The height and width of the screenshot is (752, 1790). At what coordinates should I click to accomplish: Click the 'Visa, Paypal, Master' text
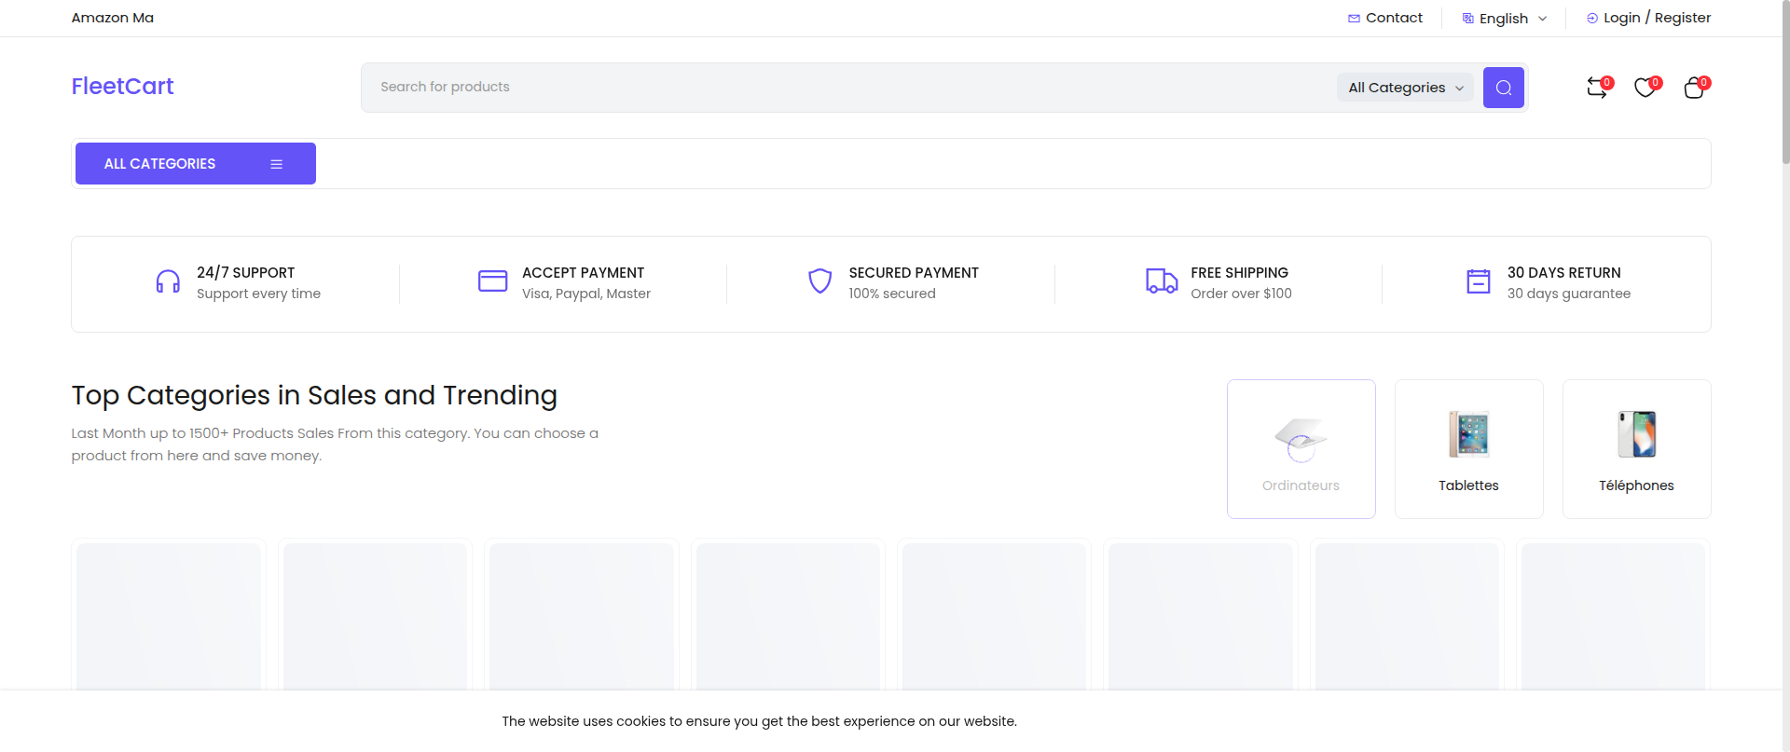point(586,294)
